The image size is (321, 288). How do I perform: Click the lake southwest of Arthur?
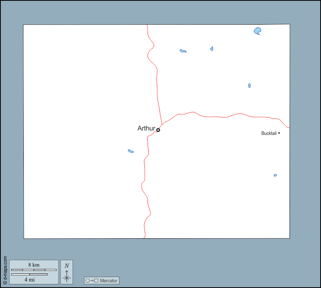131,151
